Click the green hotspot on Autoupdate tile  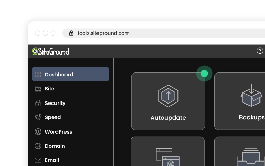[204, 74]
